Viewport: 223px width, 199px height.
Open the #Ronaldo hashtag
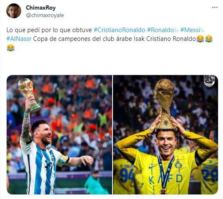pos(161,30)
